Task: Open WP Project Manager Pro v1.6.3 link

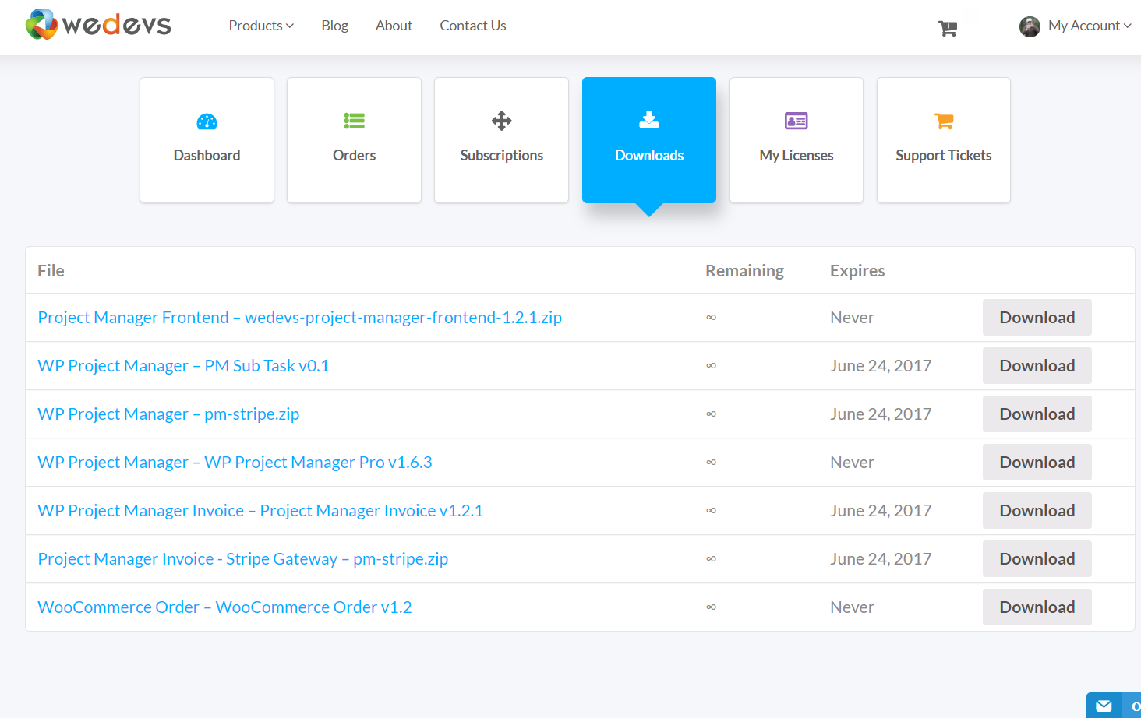Action: (235, 463)
